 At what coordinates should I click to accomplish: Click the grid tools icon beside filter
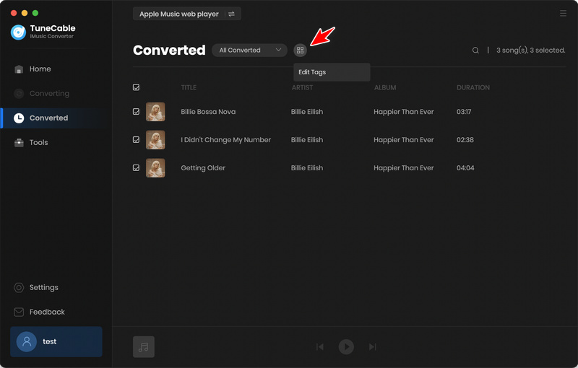click(300, 51)
